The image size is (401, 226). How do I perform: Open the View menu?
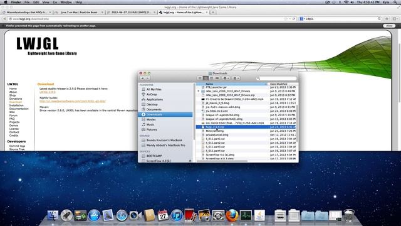(46, 2)
